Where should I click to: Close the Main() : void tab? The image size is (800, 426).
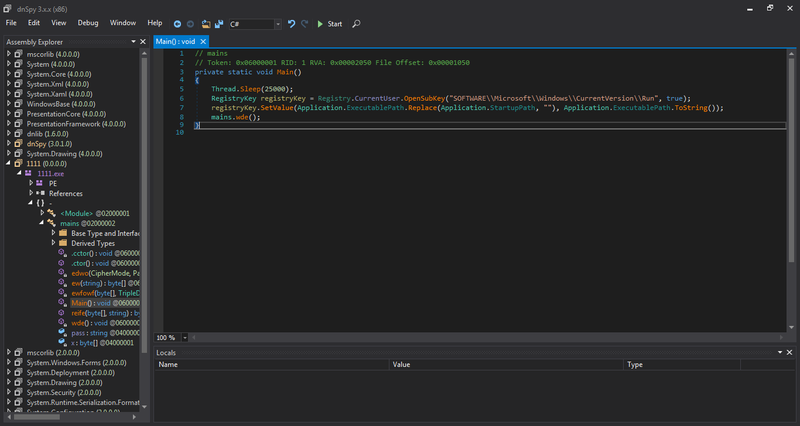pos(203,42)
